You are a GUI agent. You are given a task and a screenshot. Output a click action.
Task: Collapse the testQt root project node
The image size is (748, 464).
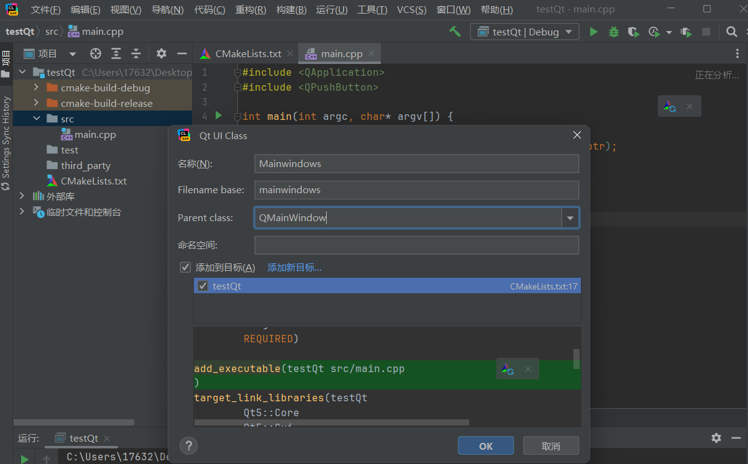[22, 72]
